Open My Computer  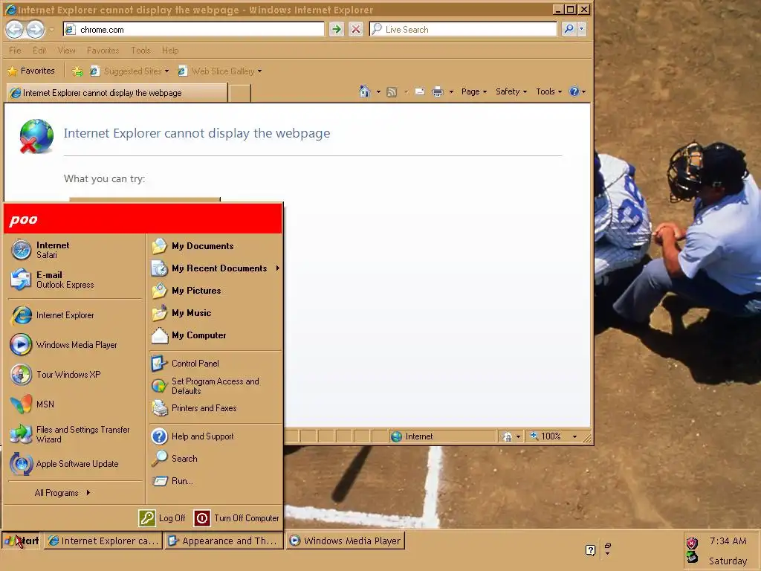216,335
